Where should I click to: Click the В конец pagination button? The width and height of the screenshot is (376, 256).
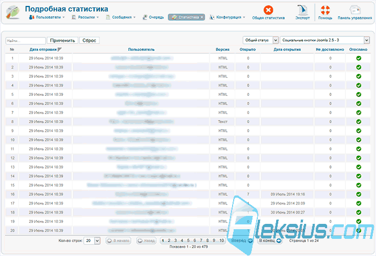270,240
